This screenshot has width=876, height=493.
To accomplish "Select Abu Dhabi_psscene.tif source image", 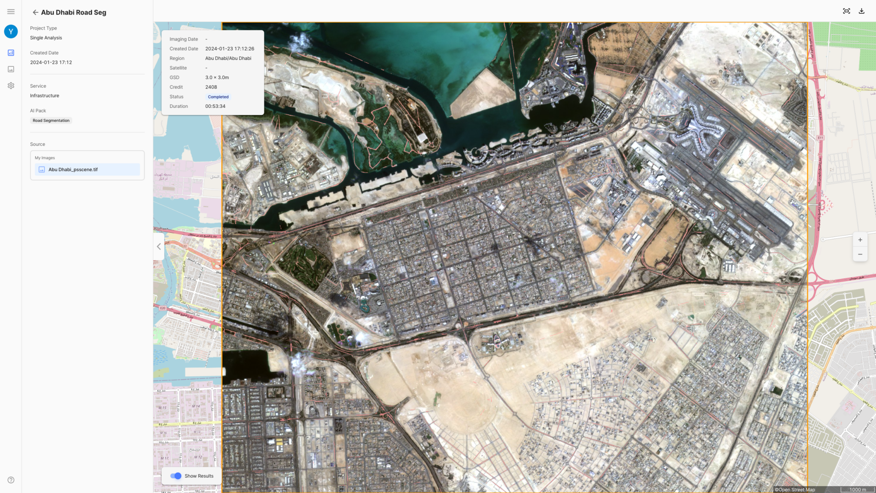I will (x=87, y=169).
